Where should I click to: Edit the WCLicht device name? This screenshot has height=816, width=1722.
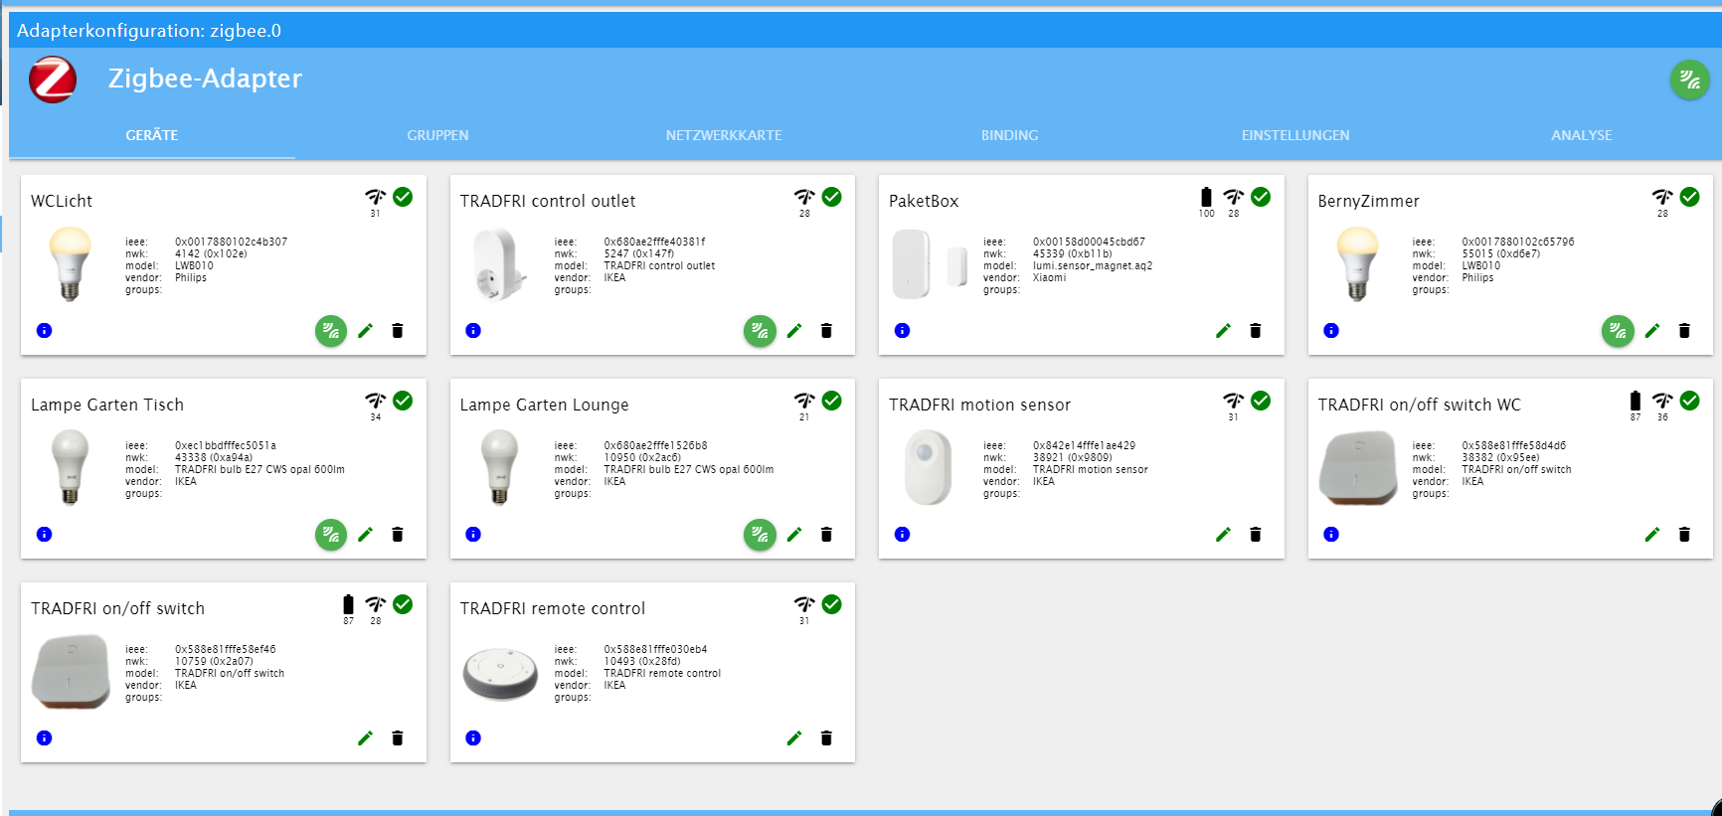(x=365, y=331)
